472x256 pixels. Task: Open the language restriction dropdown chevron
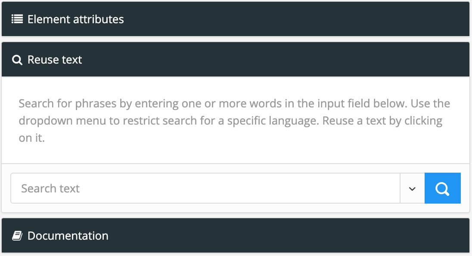pyautogui.click(x=413, y=188)
